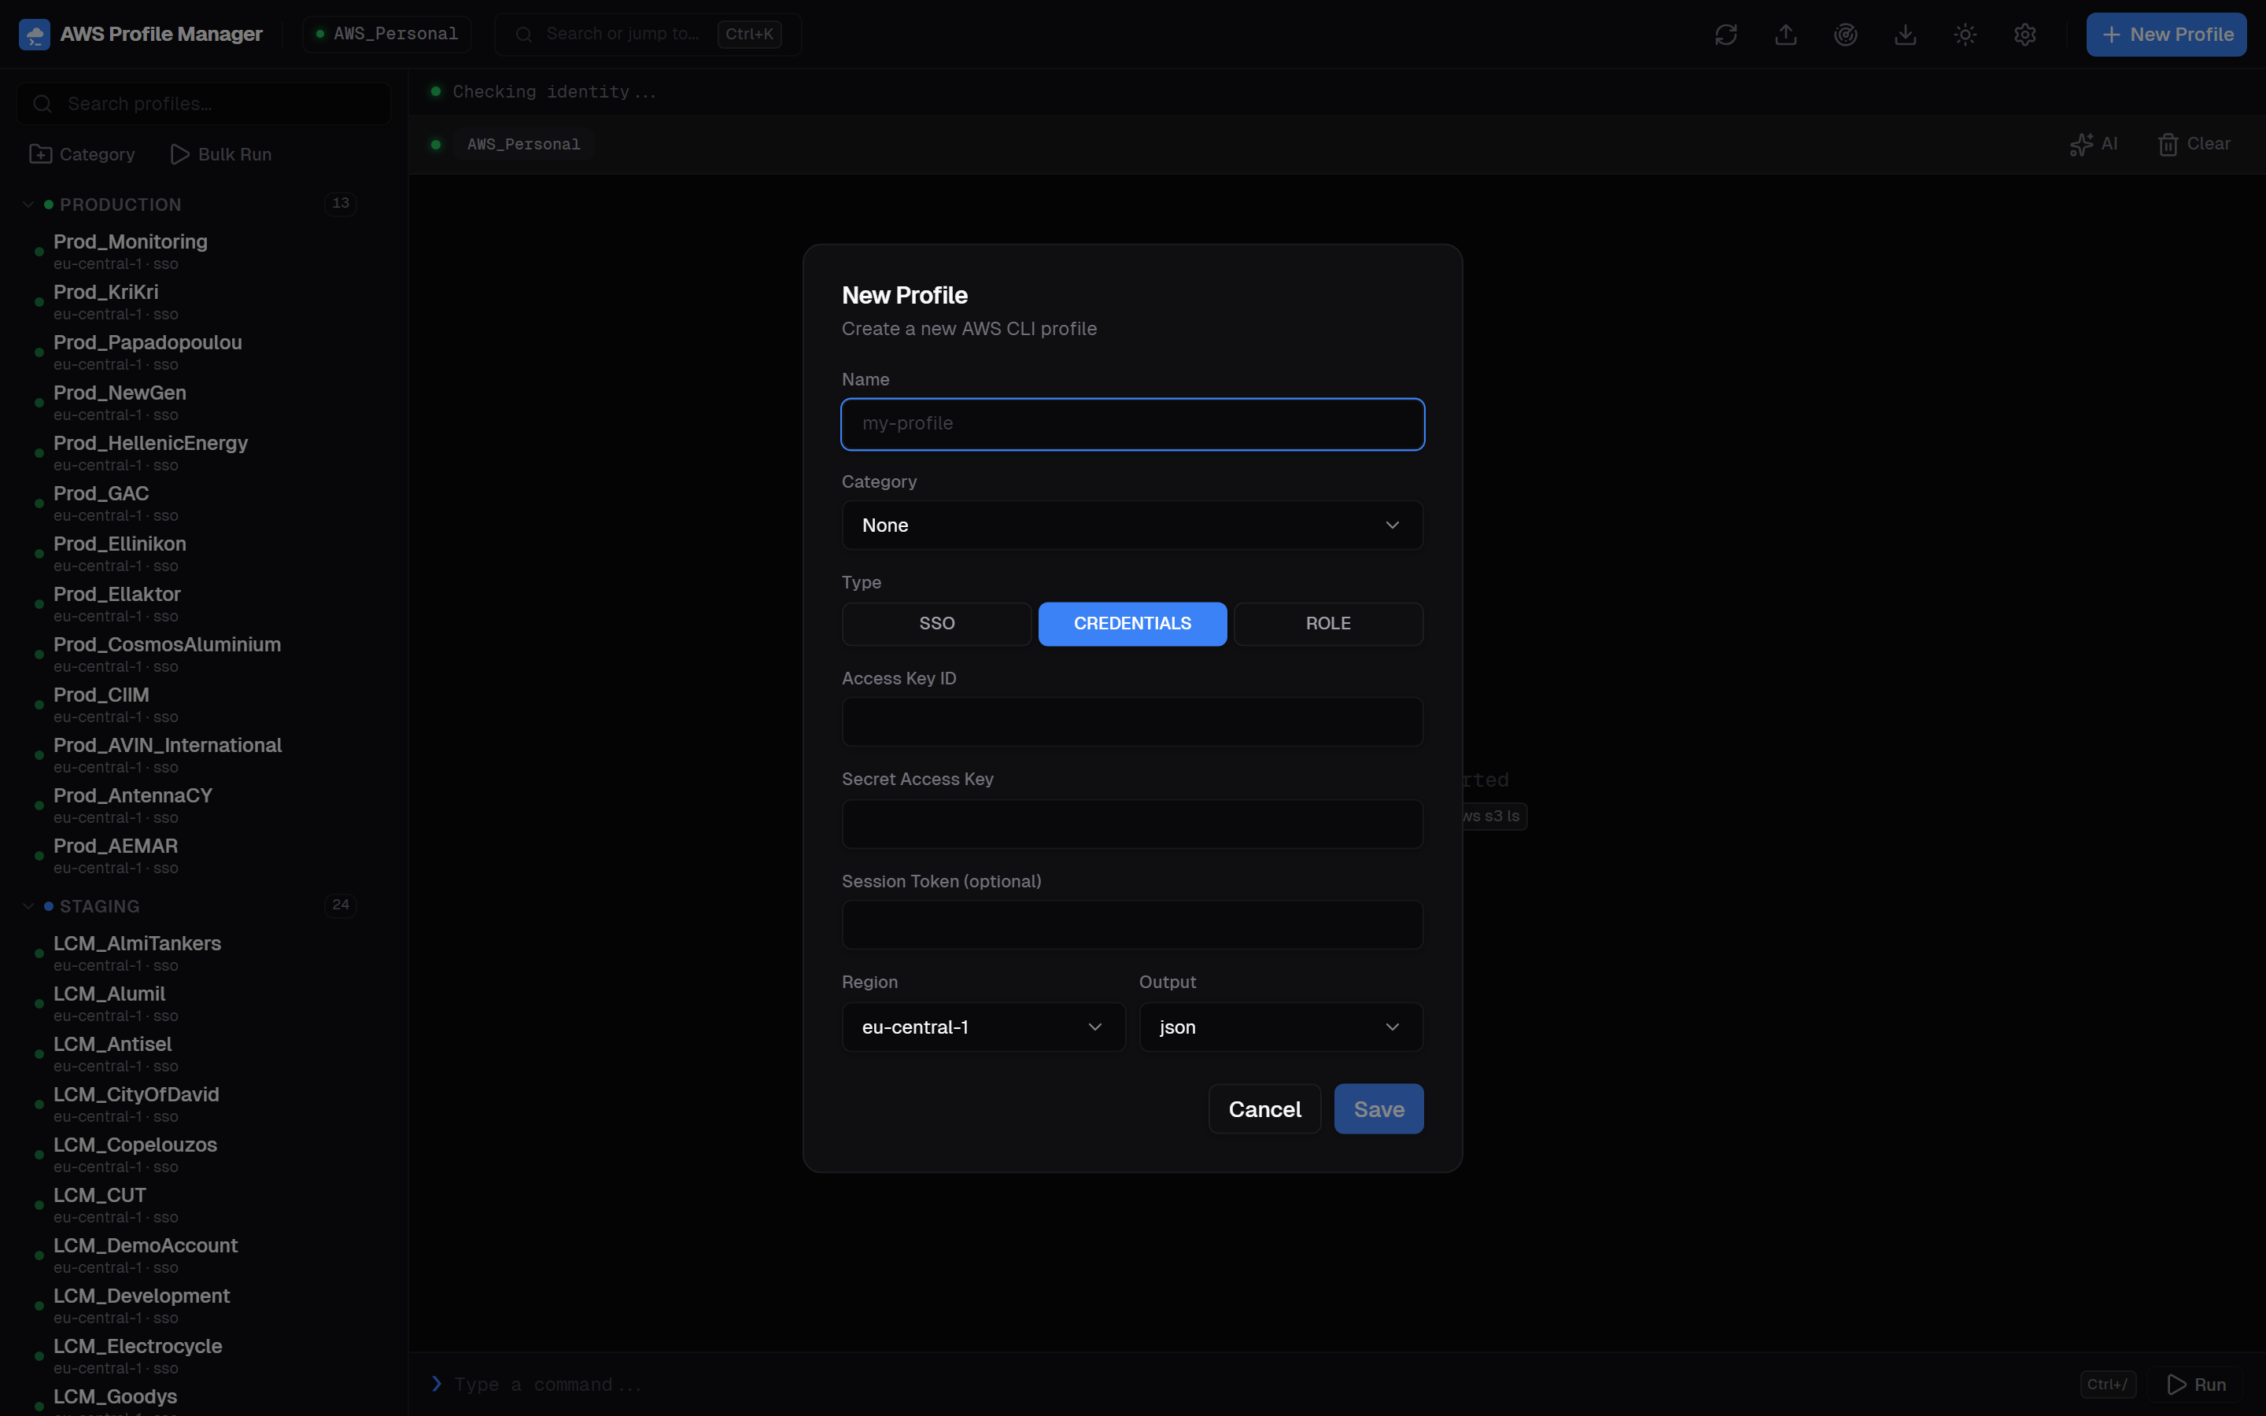This screenshot has width=2266, height=1416.
Task: Open the export/upload icon in the toolbar
Action: tap(1784, 34)
